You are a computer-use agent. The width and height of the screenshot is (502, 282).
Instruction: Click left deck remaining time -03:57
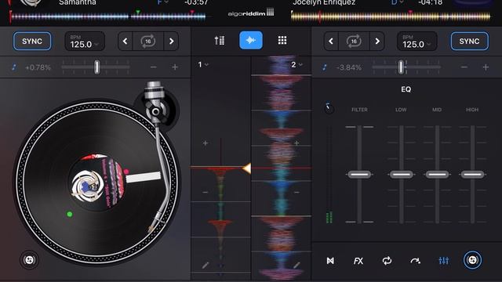coord(196,2)
